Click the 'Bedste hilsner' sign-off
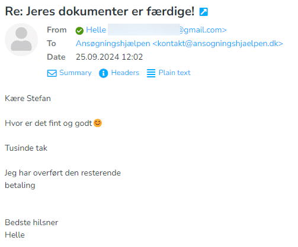The width and height of the screenshot is (298, 247). [x=31, y=222]
